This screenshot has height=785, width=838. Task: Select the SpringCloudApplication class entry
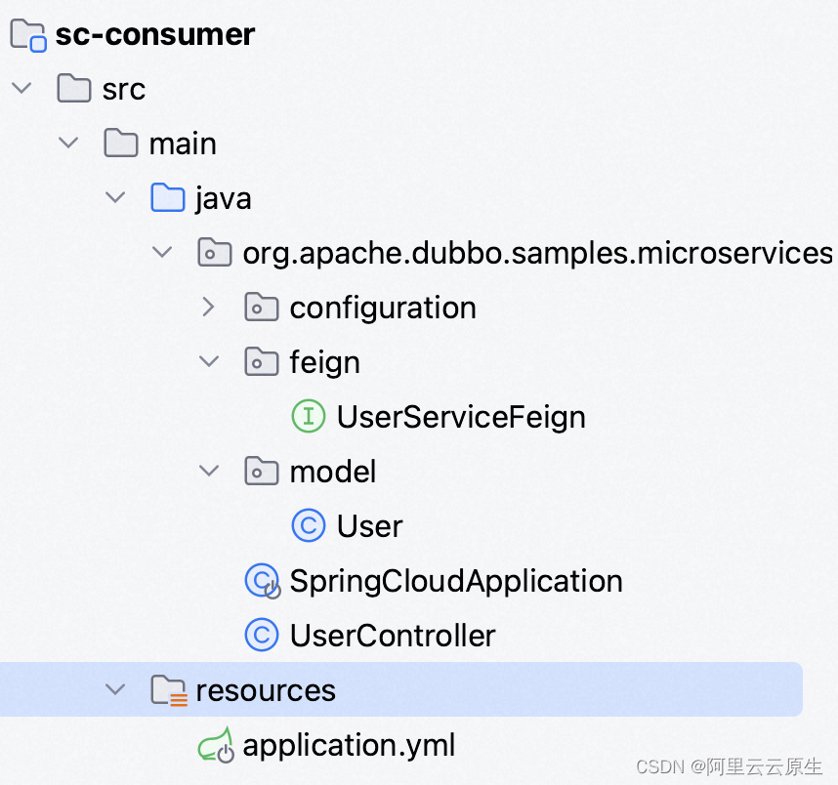tap(456, 581)
